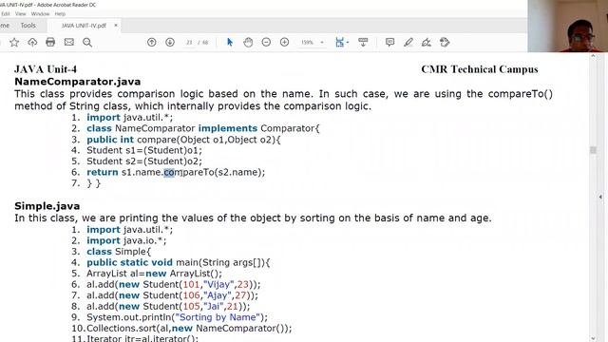Switch to the JAVA UNIT-IV.pdf tab
608x342 pixels.
click(84, 26)
